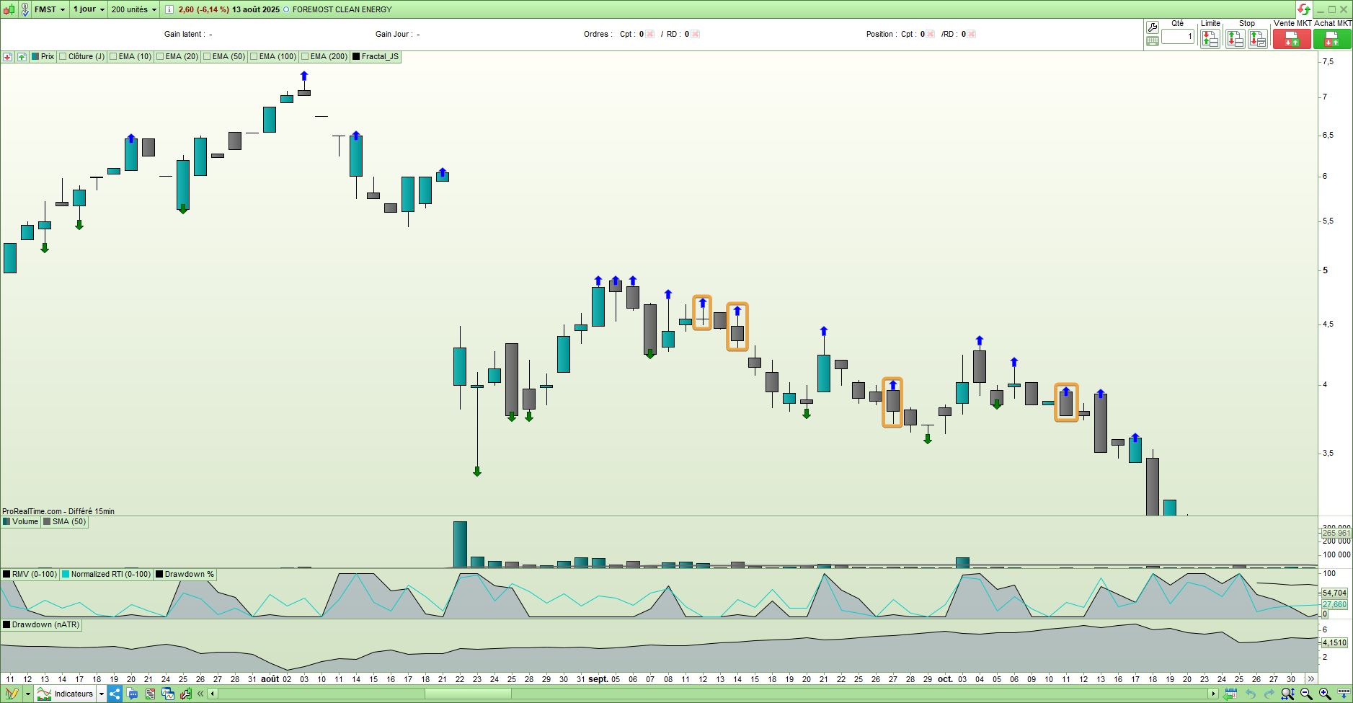Image resolution: width=1353 pixels, height=703 pixels.
Task: Click the Drawdown (nATR) panel label
Action: (x=42, y=625)
